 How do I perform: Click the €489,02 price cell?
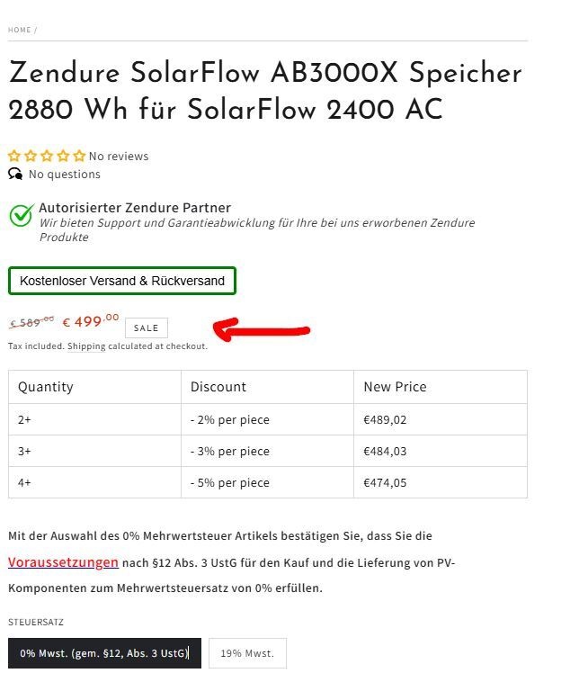point(386,419)
